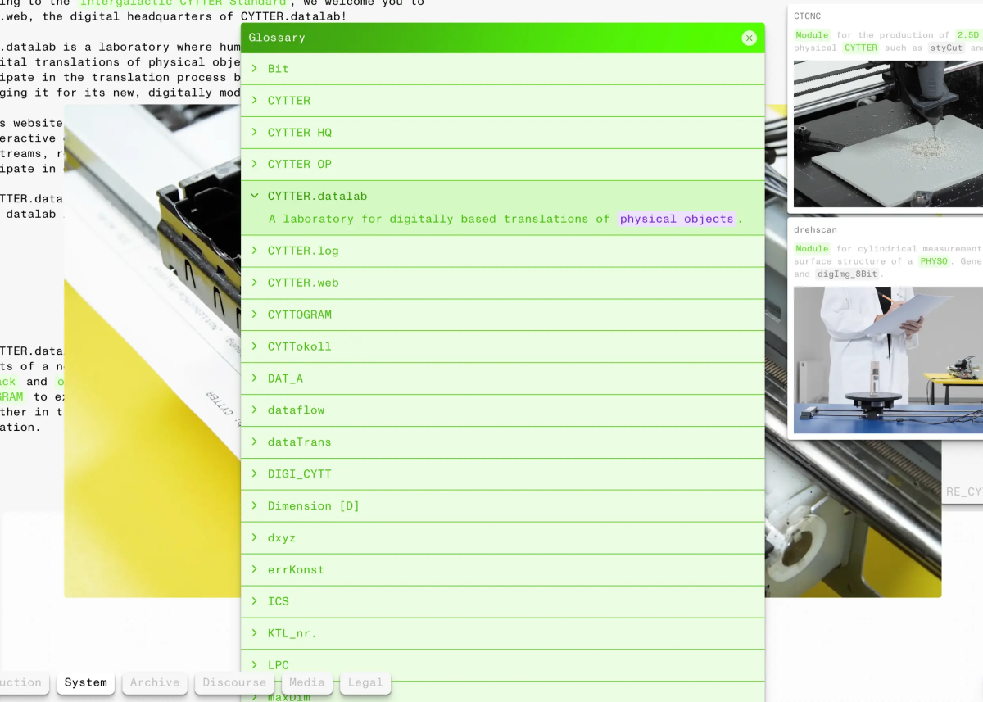Expand the CYTTER.log glossary entry

503,251
